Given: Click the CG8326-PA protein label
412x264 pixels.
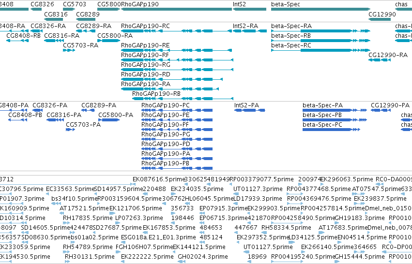Looking at the screenshot, I should pyautogui.click(x=50, y=105).
